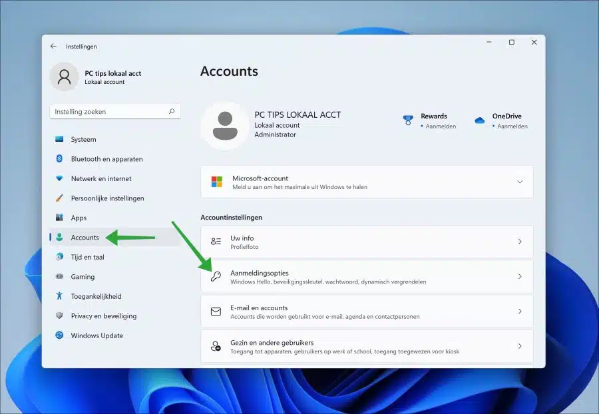Click the OneDrive label
Viewport: 599px width, 414px height.
(x=506, y=116)
